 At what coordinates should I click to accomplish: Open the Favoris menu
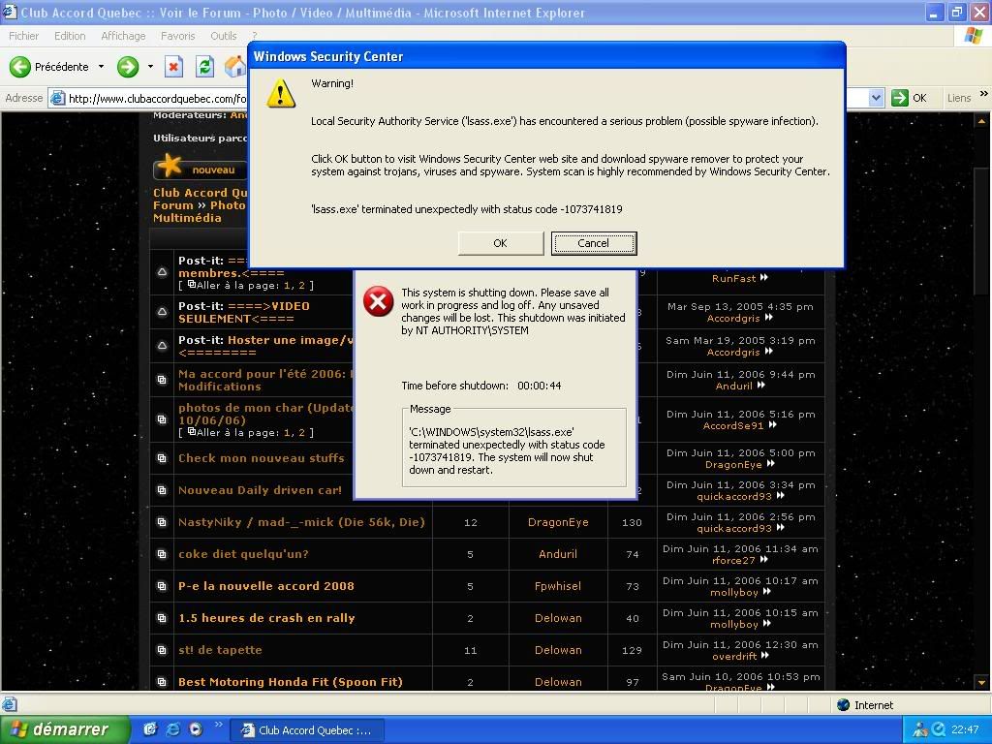178,36
